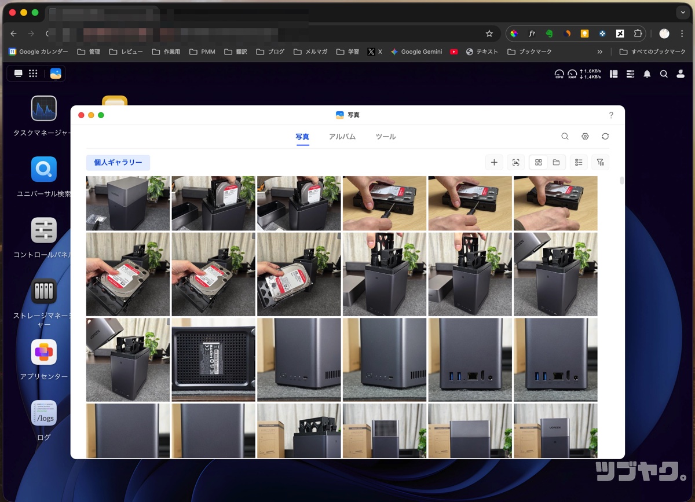Toggle the list selection view button
The width and height of the screenshot is (695, 502).
(x=579, y=163)
